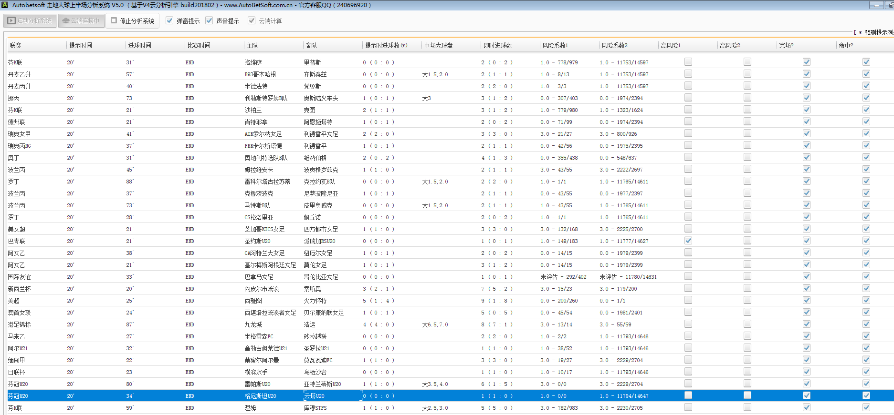Uncheck 完场? in the 九龙城 row
The width and height of the screenshot is (894, 415).
tap(806, 324)
